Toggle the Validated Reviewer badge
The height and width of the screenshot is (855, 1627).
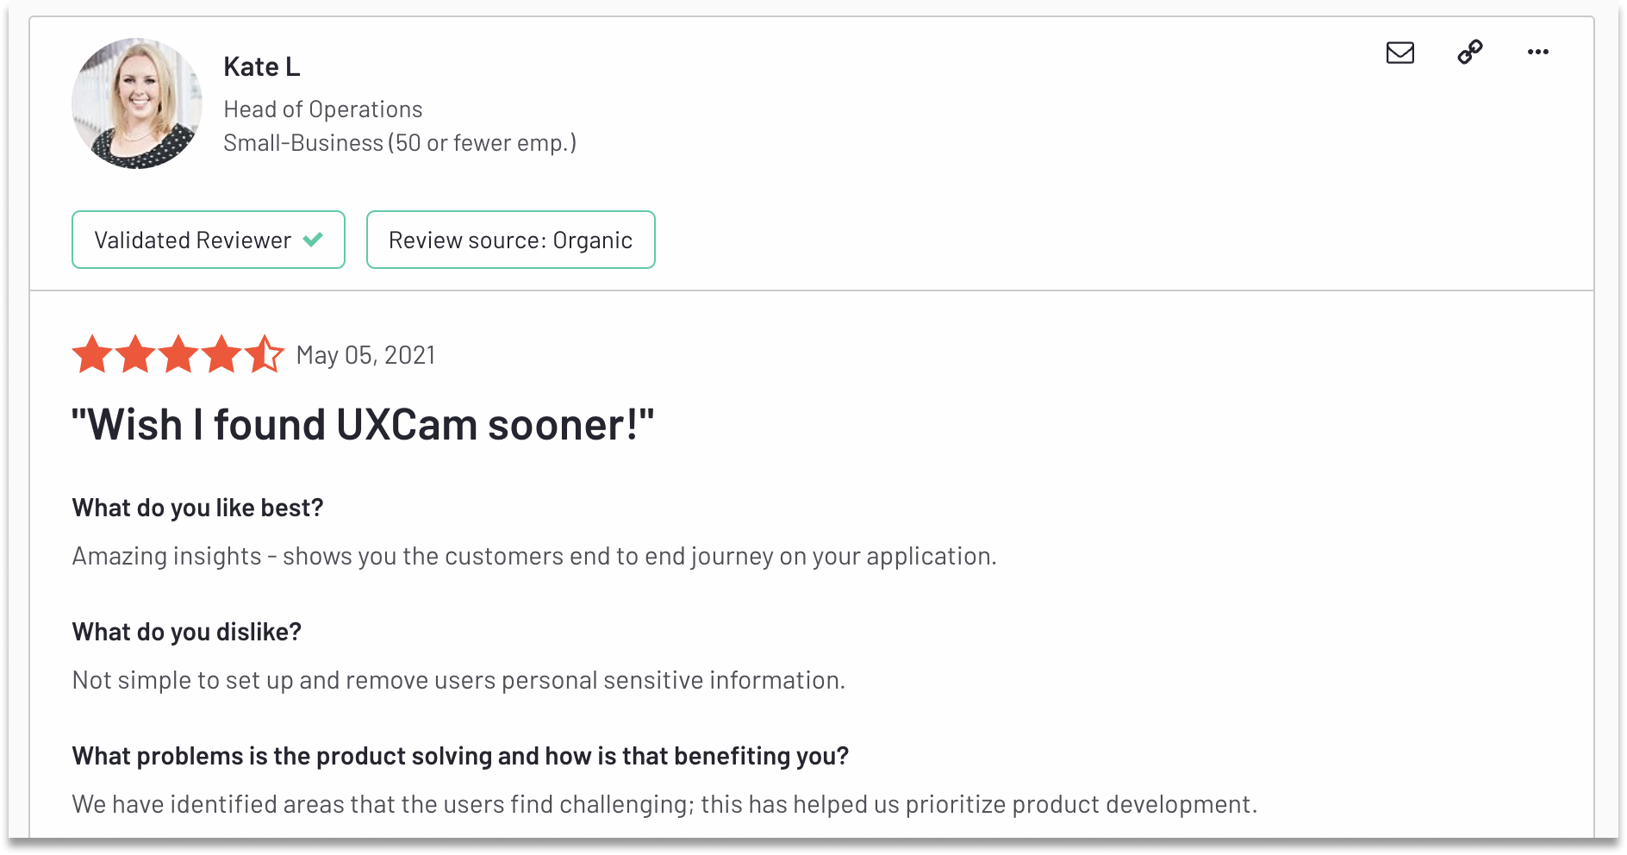(208, 240)
